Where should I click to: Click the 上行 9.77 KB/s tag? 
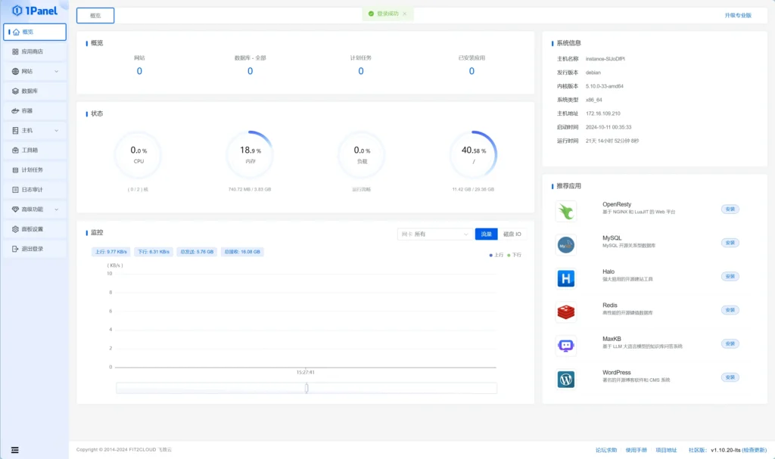(110, 252)
